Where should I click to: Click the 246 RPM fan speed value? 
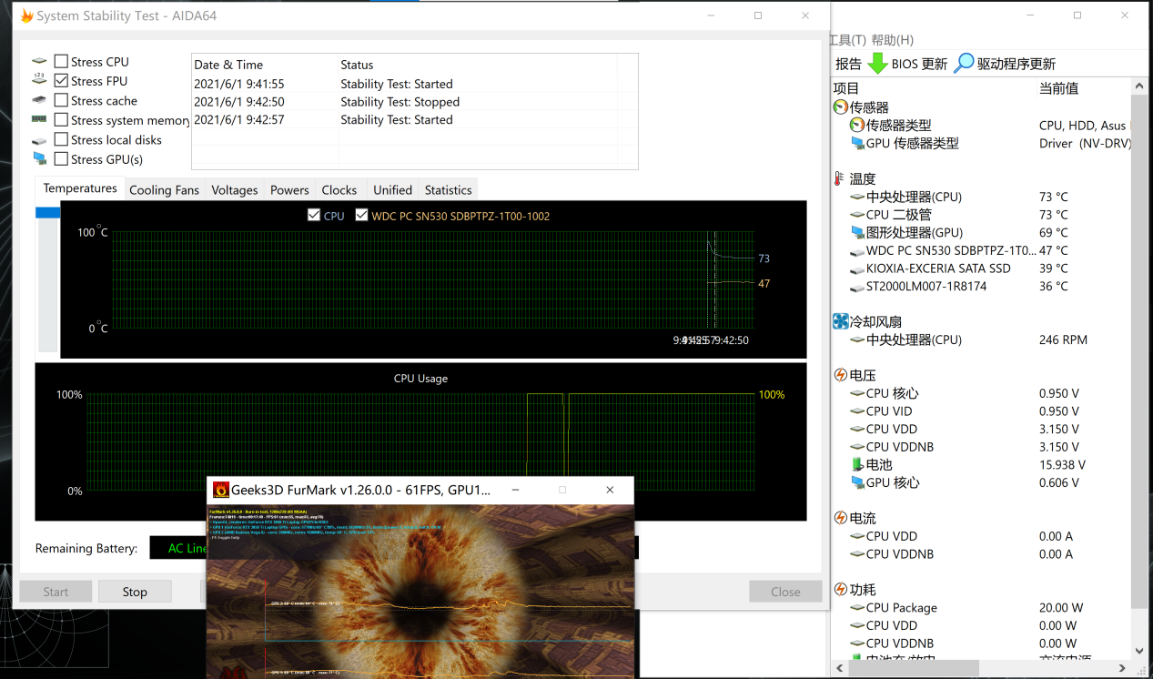click(x=1063, y=339)
